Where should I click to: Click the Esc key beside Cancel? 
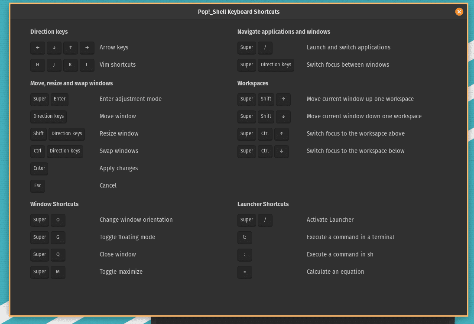(x=38, y=186)
